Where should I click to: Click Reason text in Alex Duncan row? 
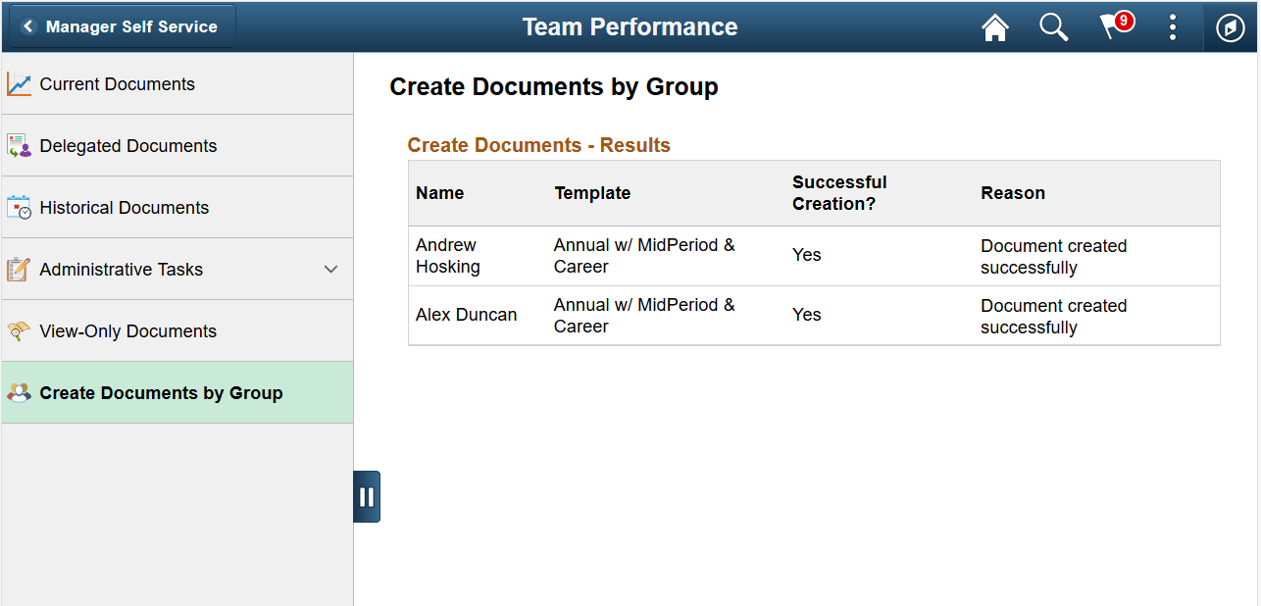point(1054,317)
